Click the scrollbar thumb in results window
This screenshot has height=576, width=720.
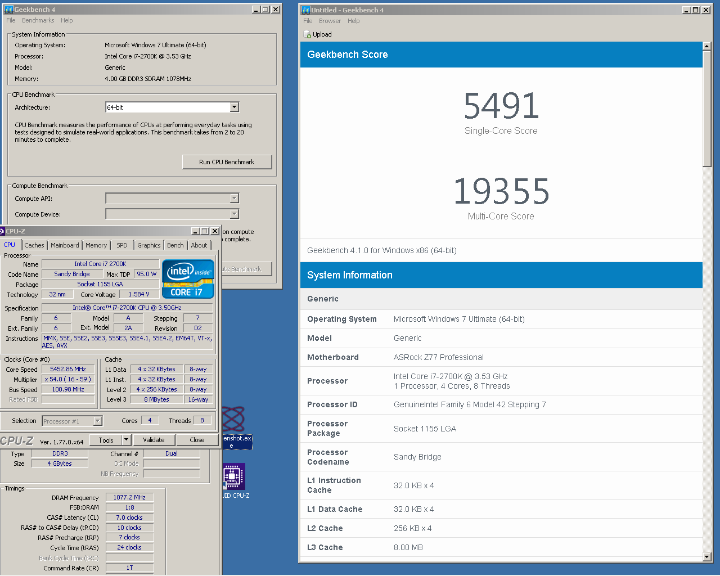tap(707, 109)
